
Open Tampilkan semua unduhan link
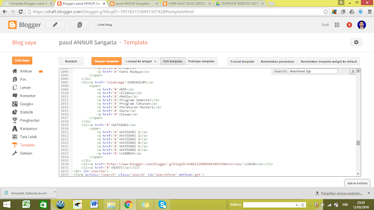(x=341, y=193)
